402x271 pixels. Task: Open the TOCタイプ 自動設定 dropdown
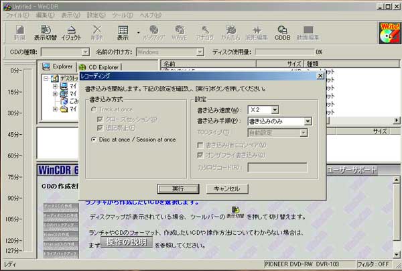click(x=304, y=133)
